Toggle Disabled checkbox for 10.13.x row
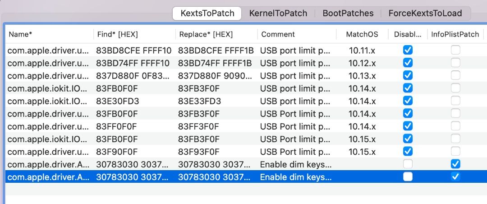The image size is (487, 204). click(408, 75)
